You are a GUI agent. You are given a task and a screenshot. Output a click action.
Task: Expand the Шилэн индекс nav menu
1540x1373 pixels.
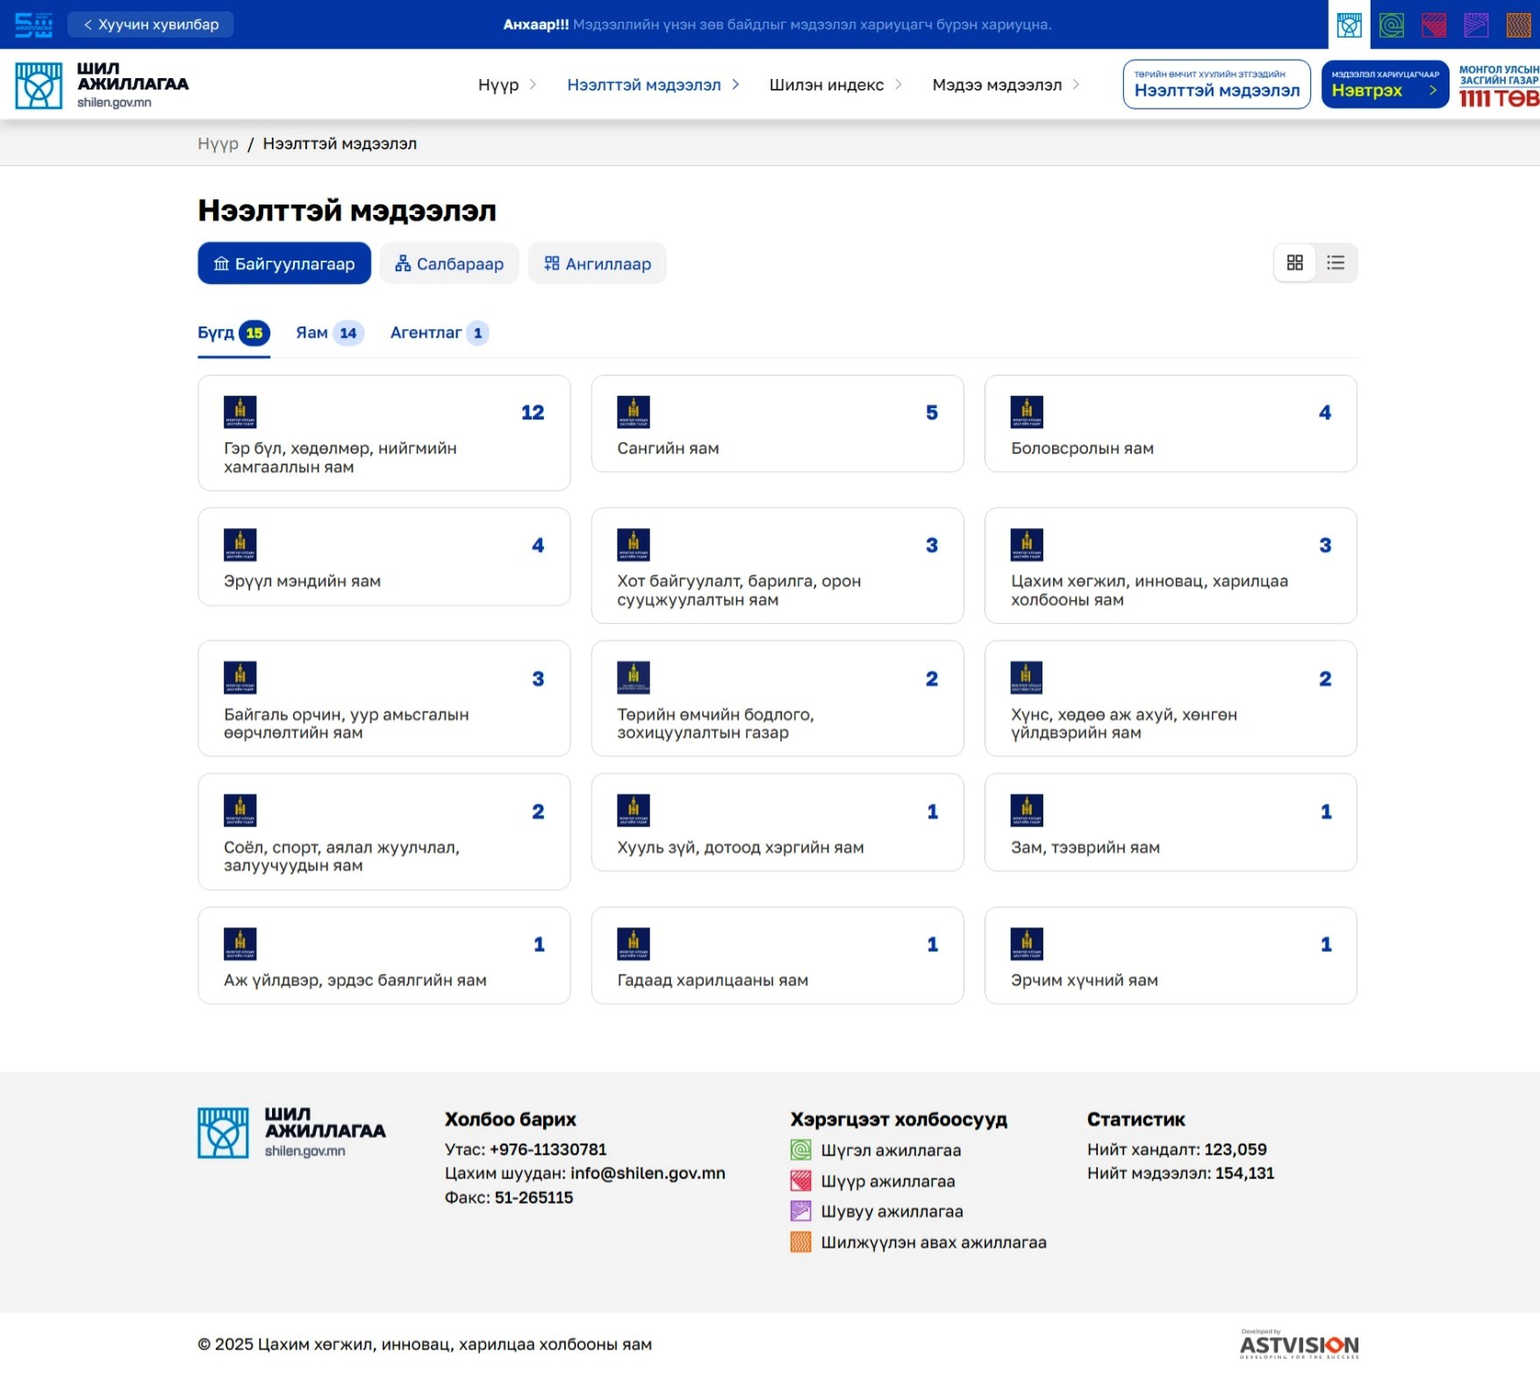tap(834, 85)
